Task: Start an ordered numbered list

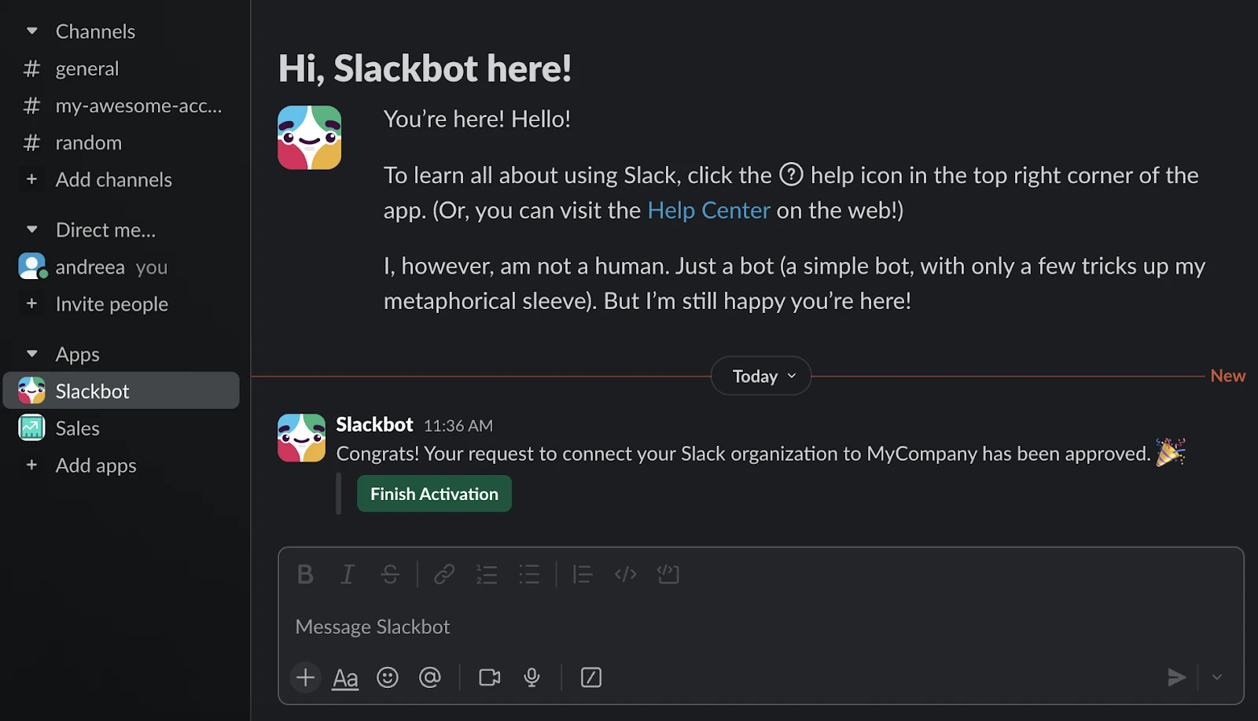Action: (487, 575)
